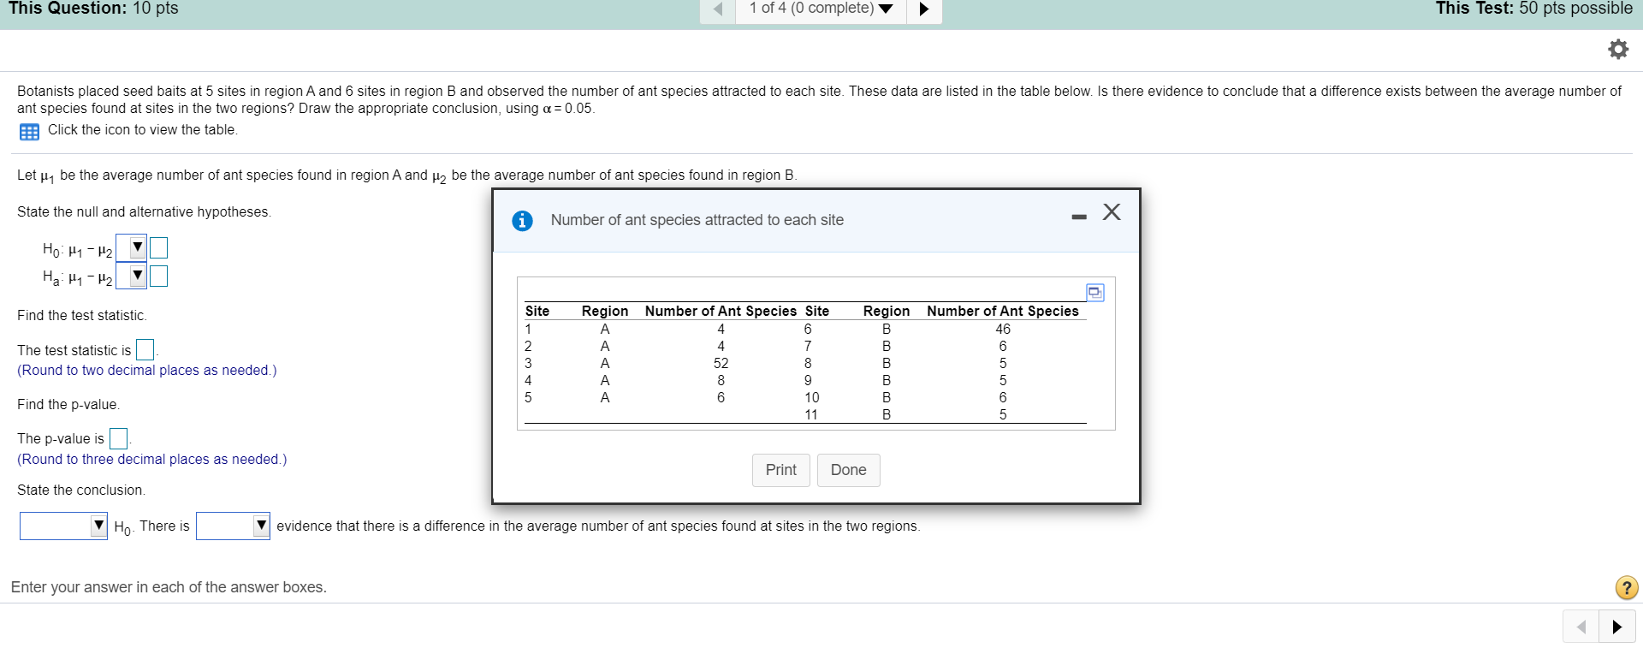Open the reject/fail-to-reject H0 dropdown

[x=64, y=526]
